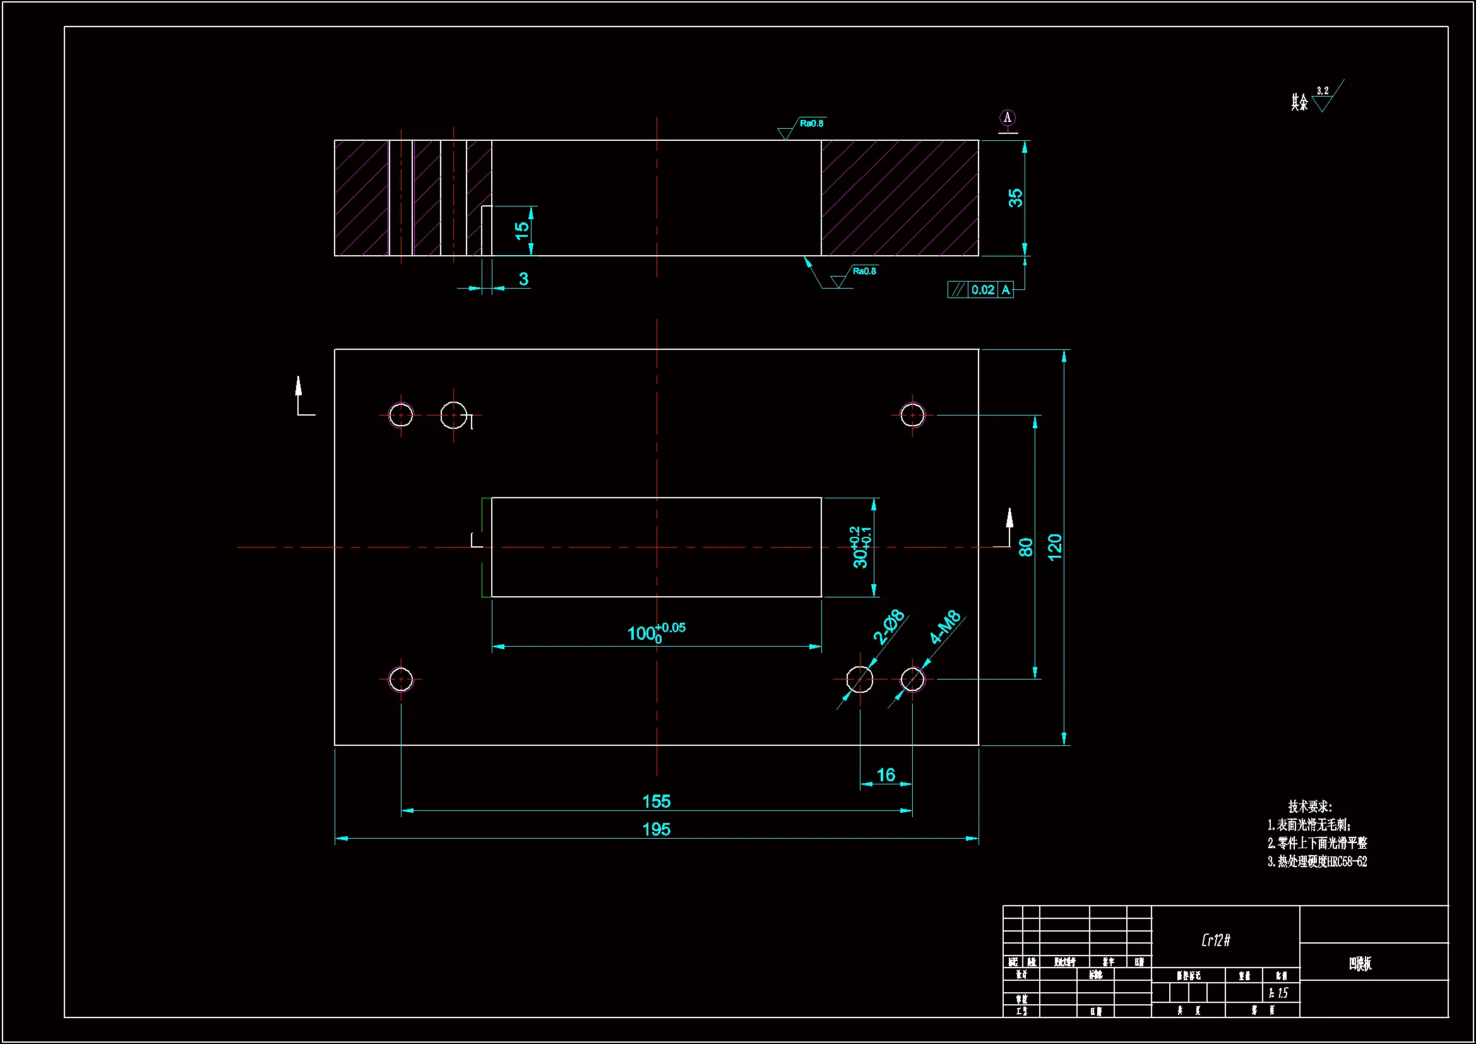The width and height of the screenshot is (1476, 1044).
Task: Click the 16 hole offset dimension
Action: click(886, 775)
